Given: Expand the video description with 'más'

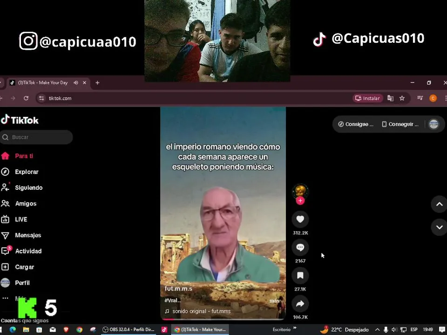Looking at the screenshot, I should pos(275,301).
